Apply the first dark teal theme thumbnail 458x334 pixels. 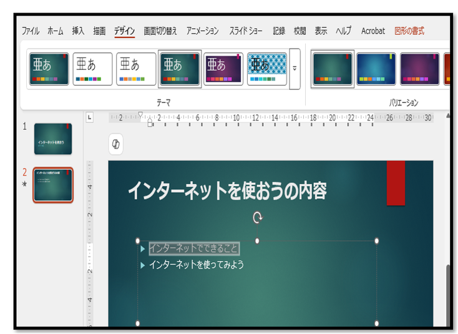coord(49,69)
